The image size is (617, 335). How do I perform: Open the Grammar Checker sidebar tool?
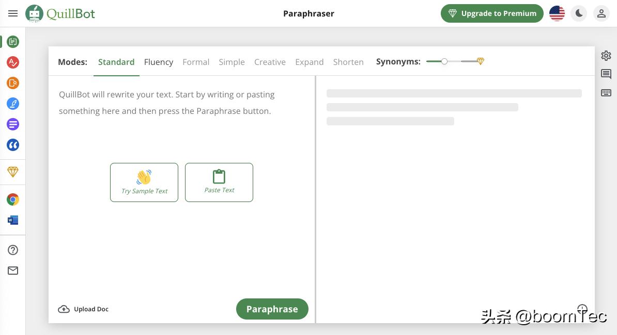click(13, 62)
